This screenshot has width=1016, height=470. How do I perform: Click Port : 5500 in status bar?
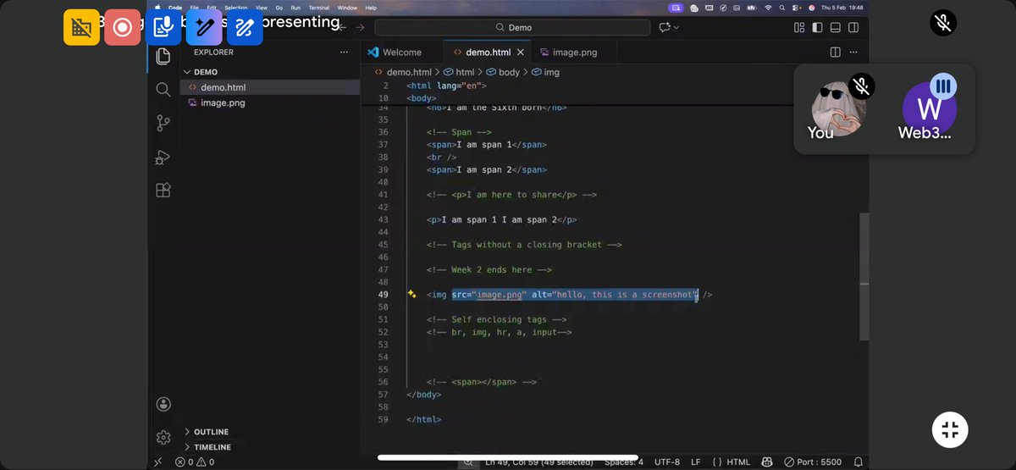point(813,462)
